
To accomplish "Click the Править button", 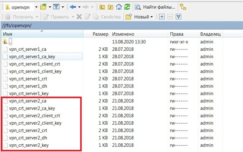I will [56, 17].
